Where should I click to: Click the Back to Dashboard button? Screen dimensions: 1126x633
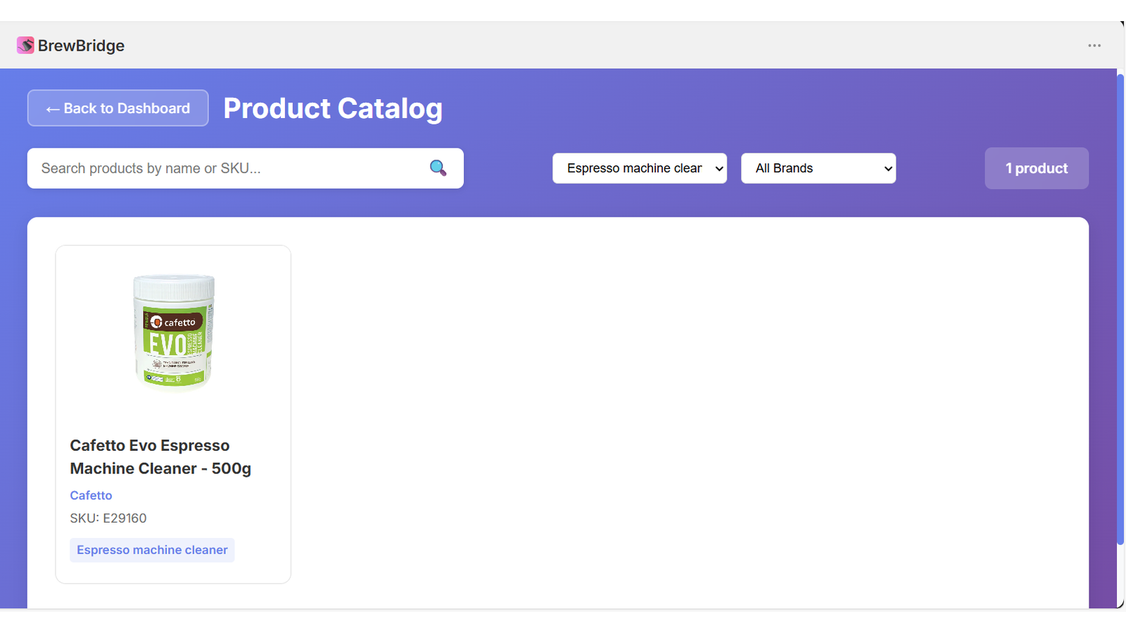click(118, 108)
